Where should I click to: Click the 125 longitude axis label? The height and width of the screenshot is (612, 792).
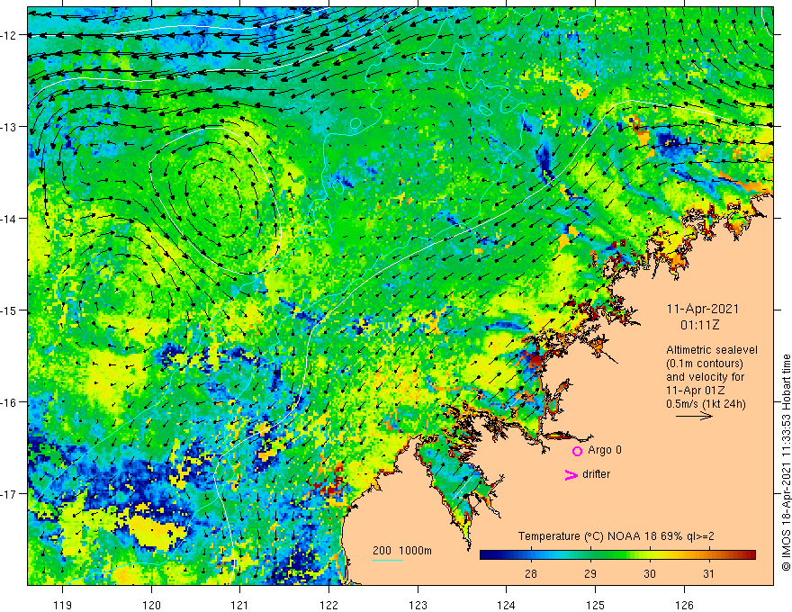tap(596, 605)
